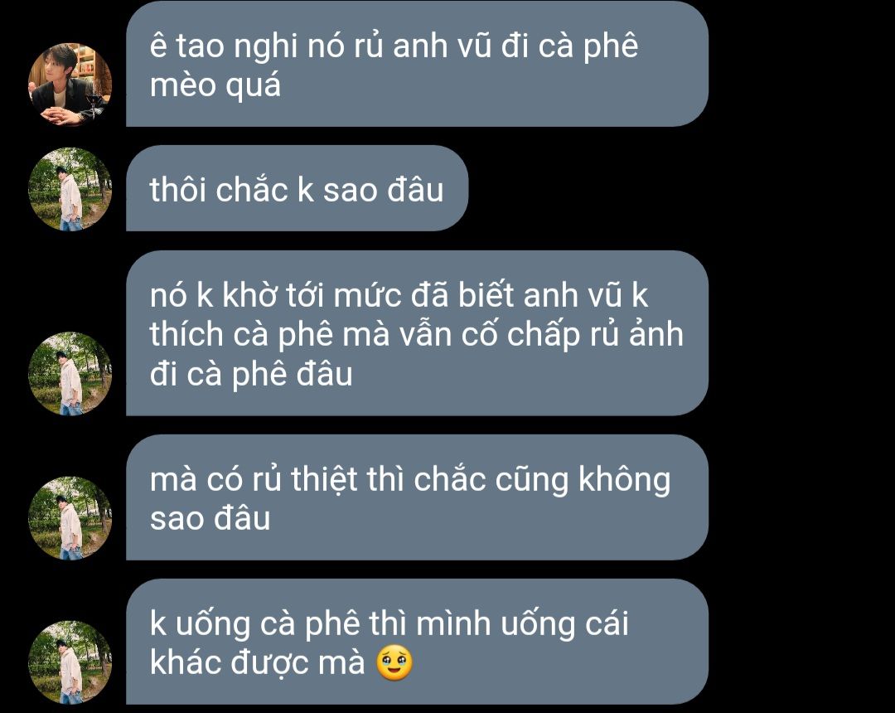895x713 pixels.
Task: Open the profile picture next to "nó k khờ tới mức" message
Action: [x=70, y=373]
